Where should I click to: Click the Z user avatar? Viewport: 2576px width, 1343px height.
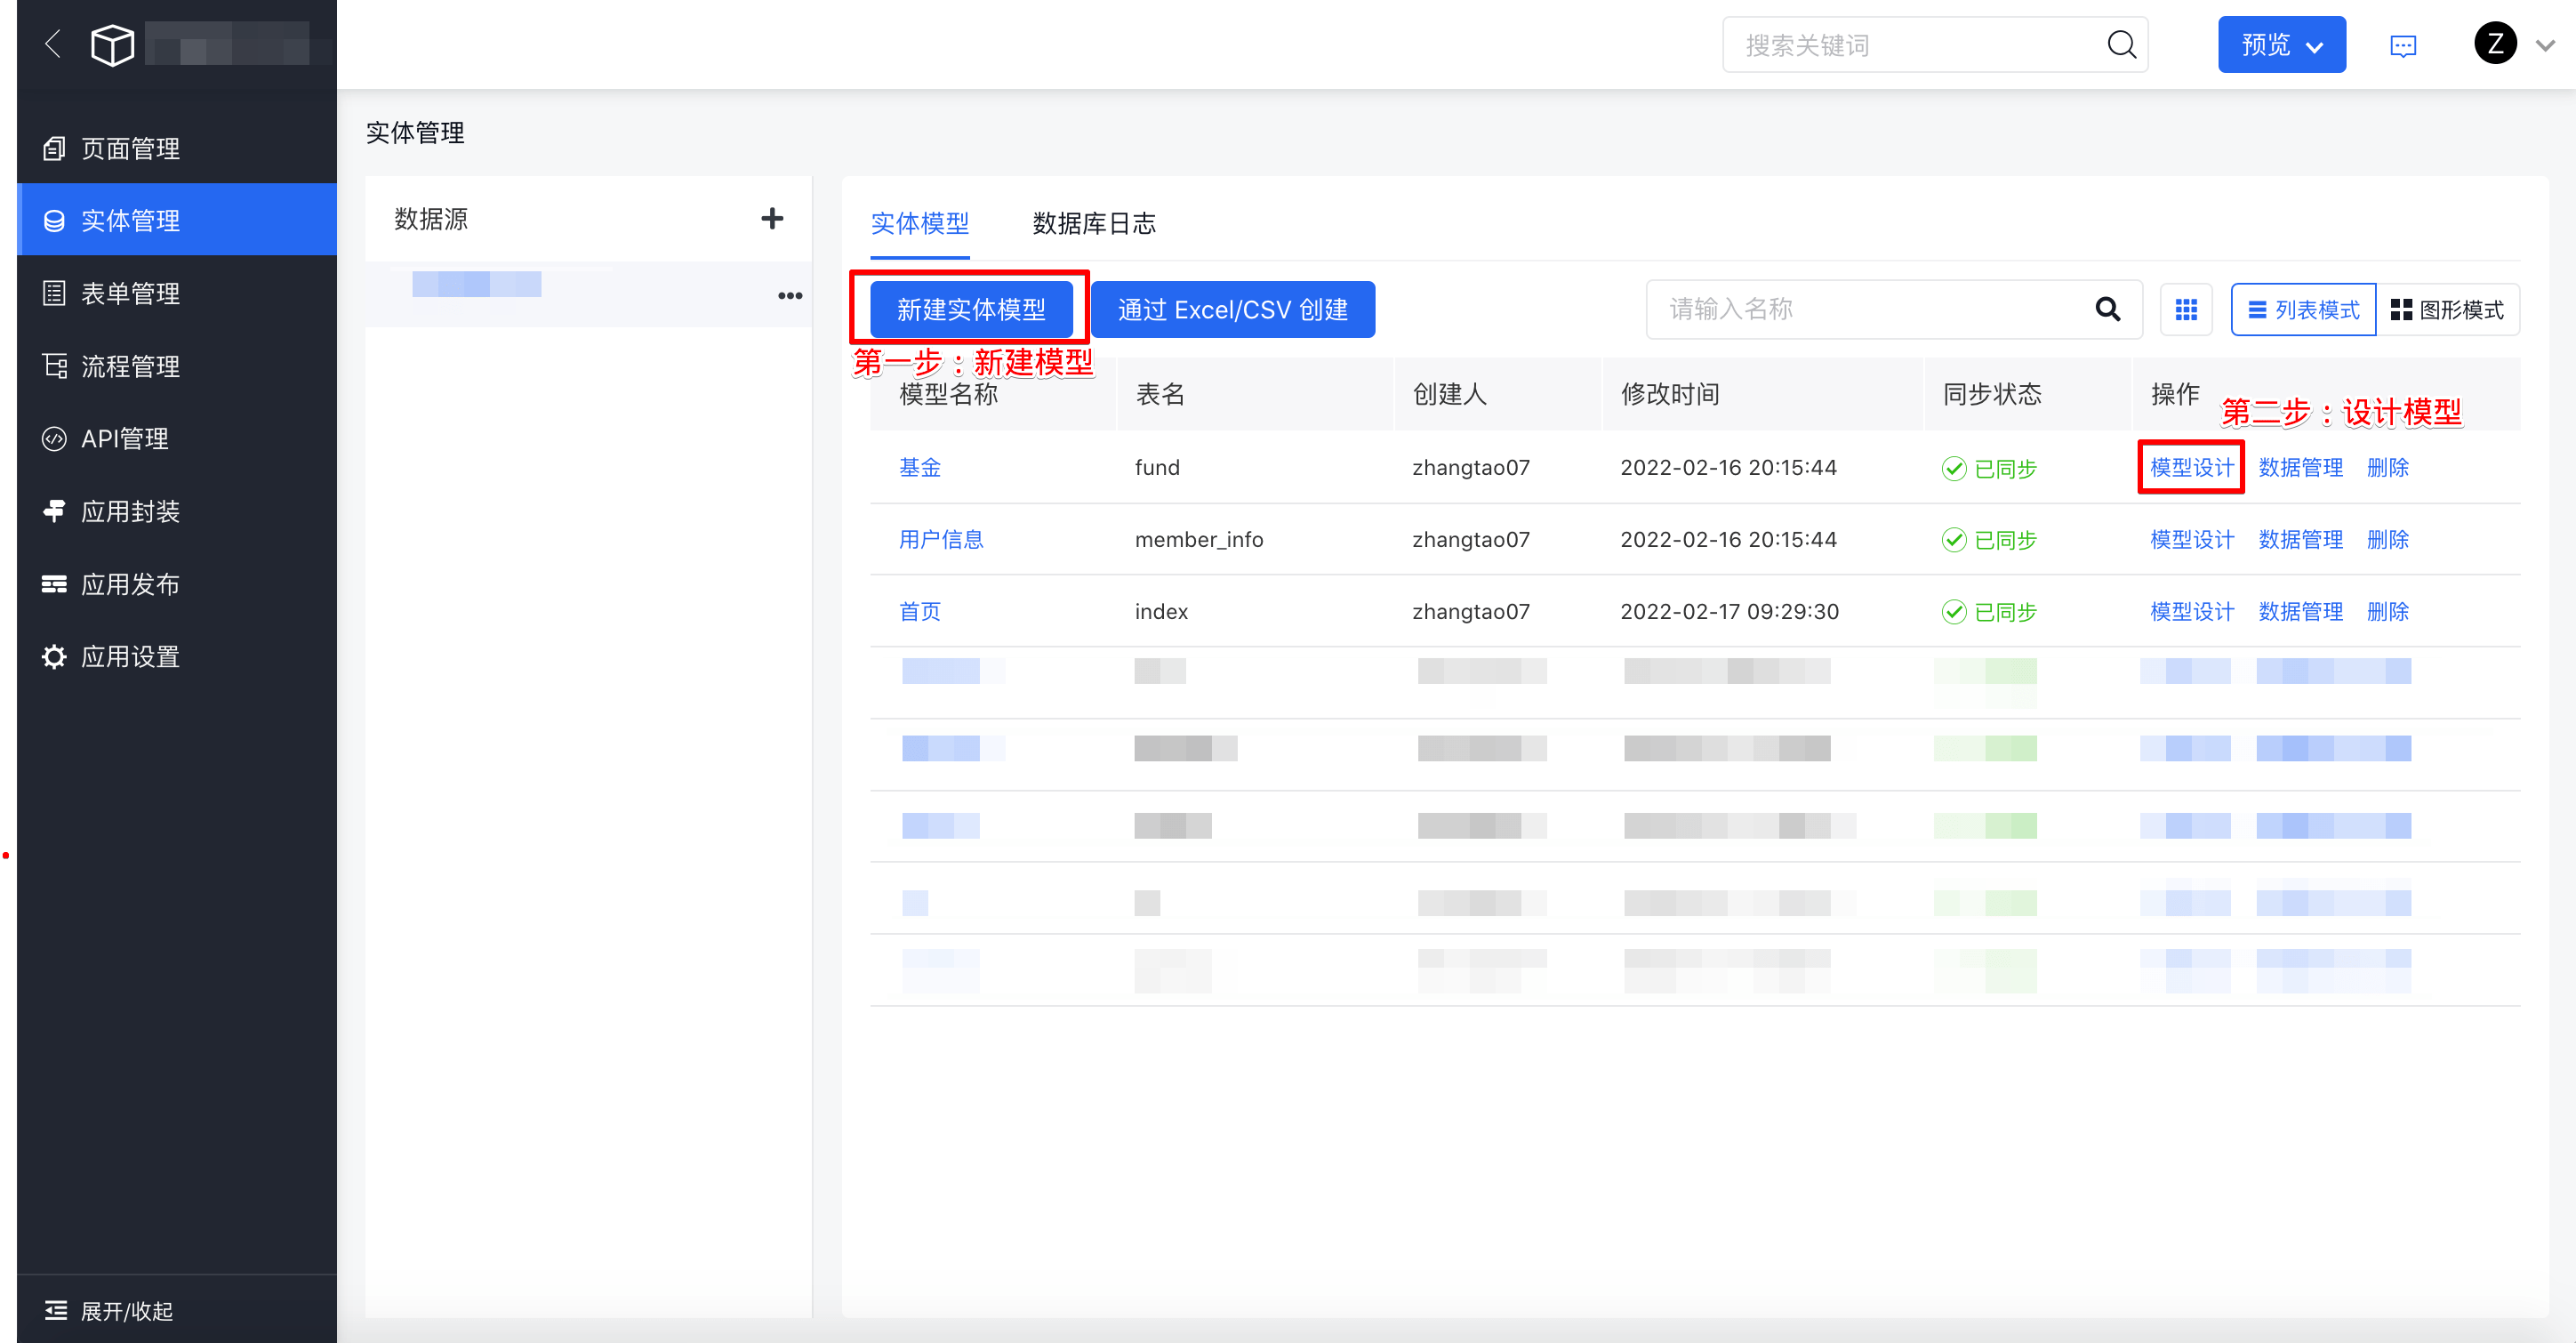(x=2495, y=44)
